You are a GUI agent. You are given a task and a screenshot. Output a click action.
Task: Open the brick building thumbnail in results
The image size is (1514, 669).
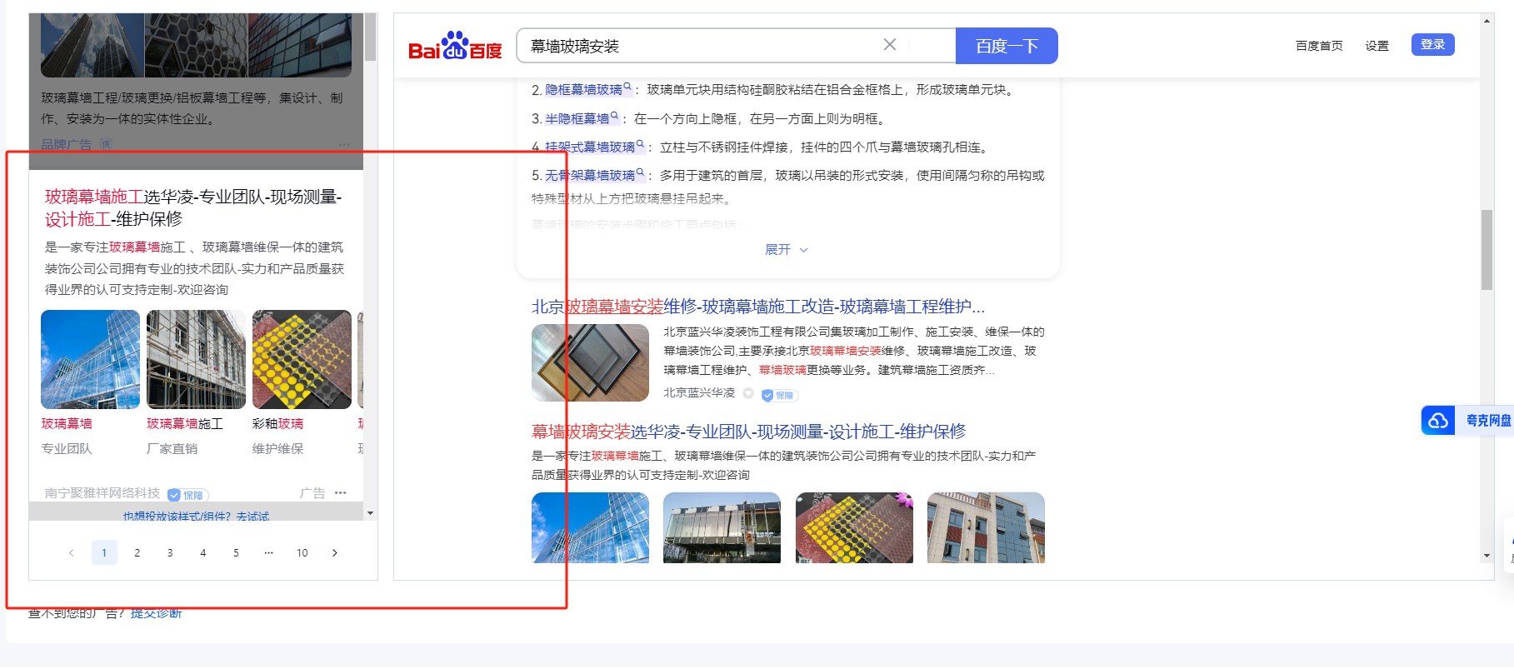pos(986,527)
